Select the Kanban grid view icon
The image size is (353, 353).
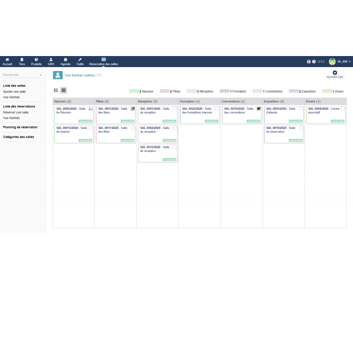coord(64,90)
